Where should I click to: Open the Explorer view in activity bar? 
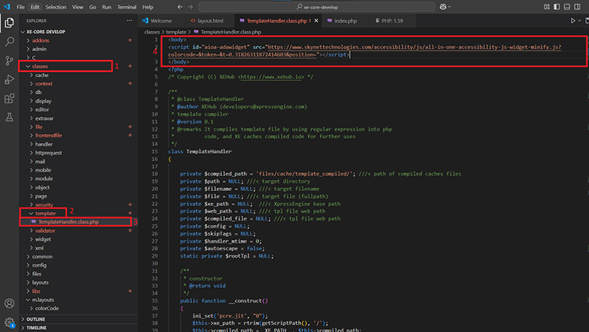pyautogui.click(x=10, y=23)
